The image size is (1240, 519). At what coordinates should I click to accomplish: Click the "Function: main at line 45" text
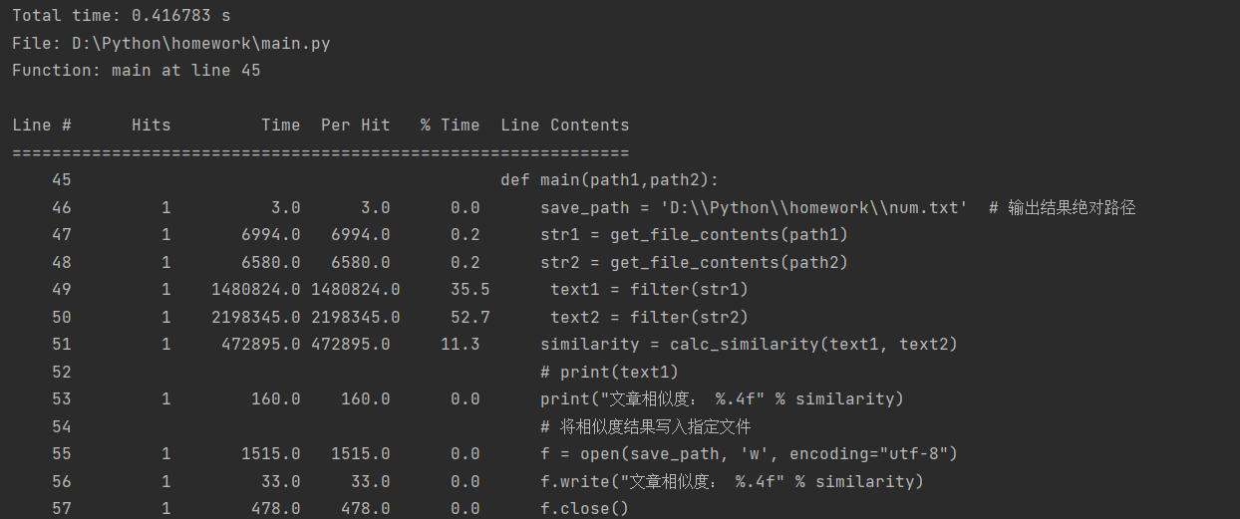click(x=136, y=71)
